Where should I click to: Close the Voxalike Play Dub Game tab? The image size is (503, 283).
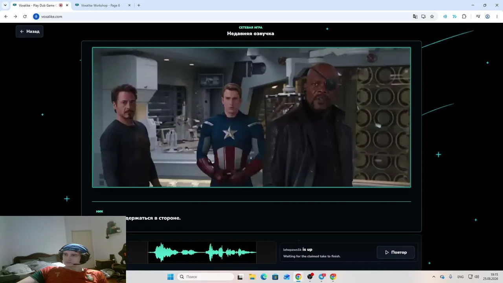click(x=67, y=6)
